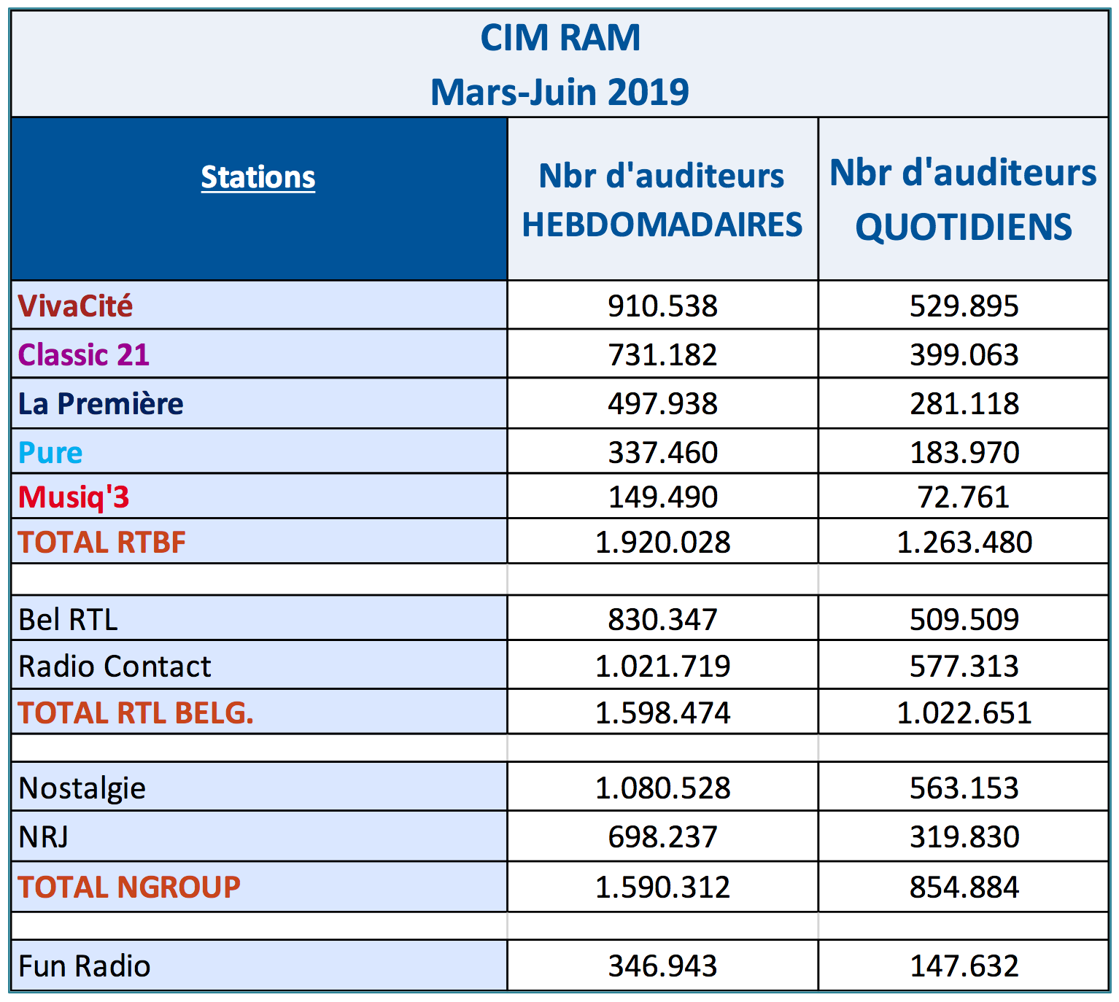Select NRJ's daily listeners value 319.830
The image size is (1119, 1002).
point(964,836)
